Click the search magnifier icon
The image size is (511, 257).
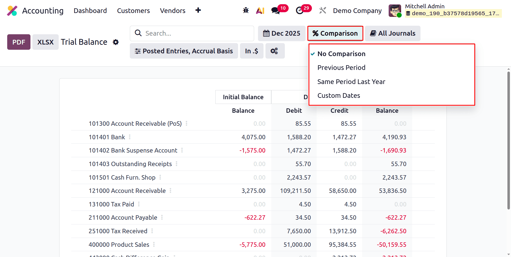tap(138, 33)
